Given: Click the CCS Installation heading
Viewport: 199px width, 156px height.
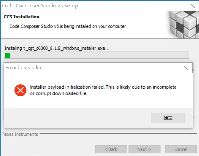Looking at the screenshot, I should tap(22, 17).
